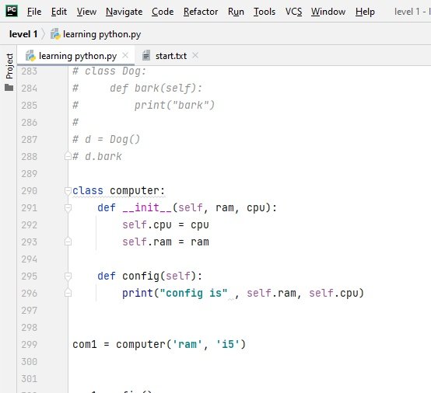Click the 'config' method name on line 295

tap(141, 276)
